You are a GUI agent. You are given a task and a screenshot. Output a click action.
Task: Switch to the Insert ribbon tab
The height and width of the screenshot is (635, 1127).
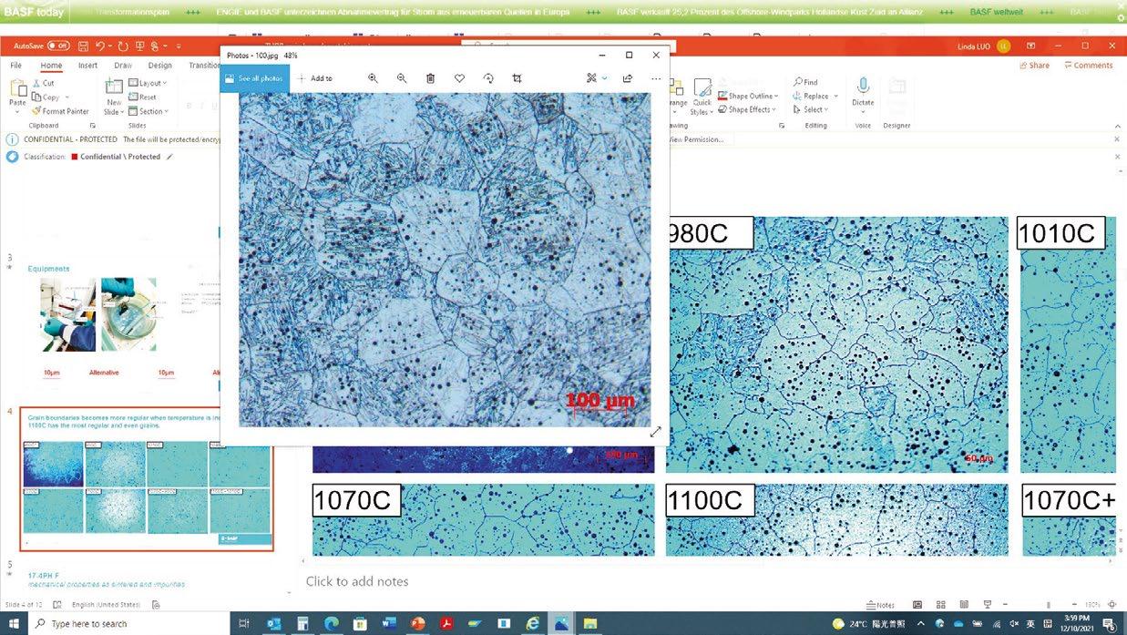click(x=87, y=66)
